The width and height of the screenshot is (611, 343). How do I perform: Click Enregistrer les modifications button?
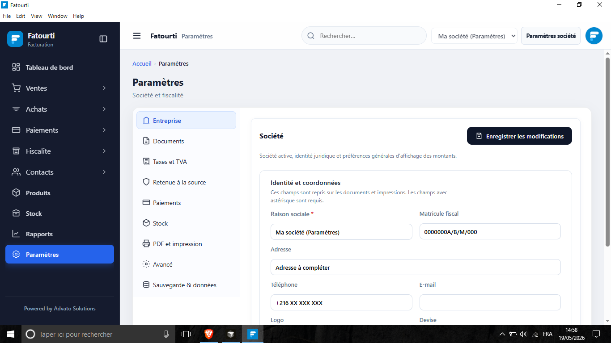[x=519, y=136]
